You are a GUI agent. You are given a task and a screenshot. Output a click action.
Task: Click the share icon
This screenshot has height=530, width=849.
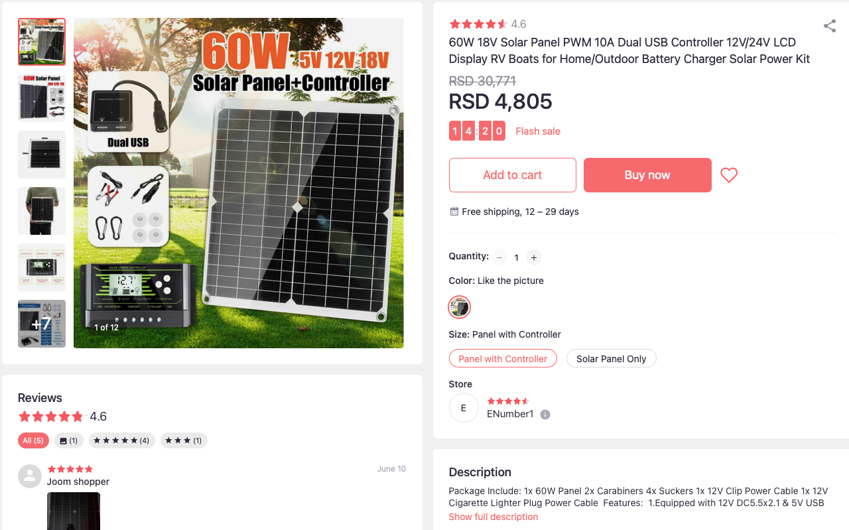click(830, 26)
